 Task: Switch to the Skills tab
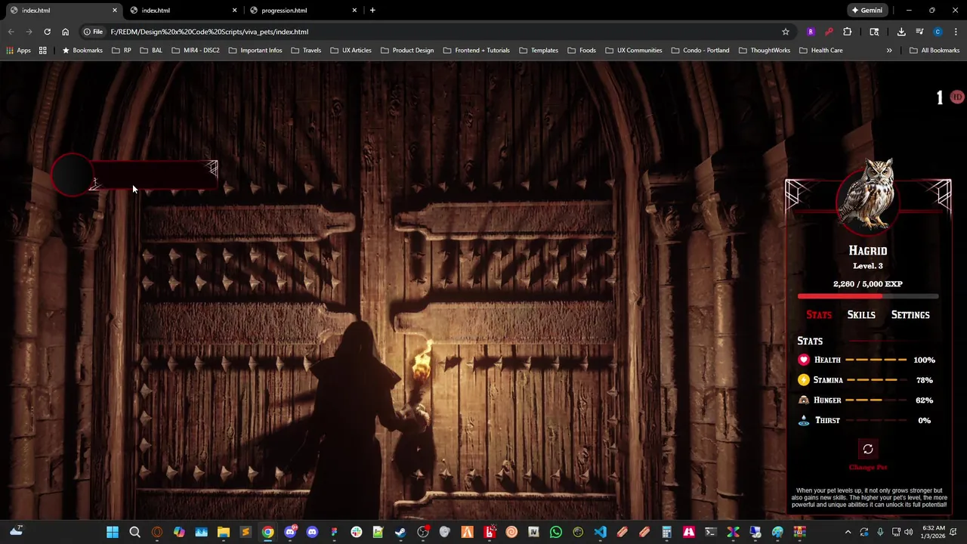pos(861,315)
